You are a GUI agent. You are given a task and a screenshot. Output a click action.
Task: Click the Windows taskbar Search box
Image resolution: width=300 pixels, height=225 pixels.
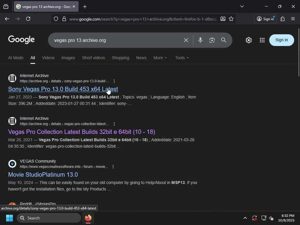point(49,218)
